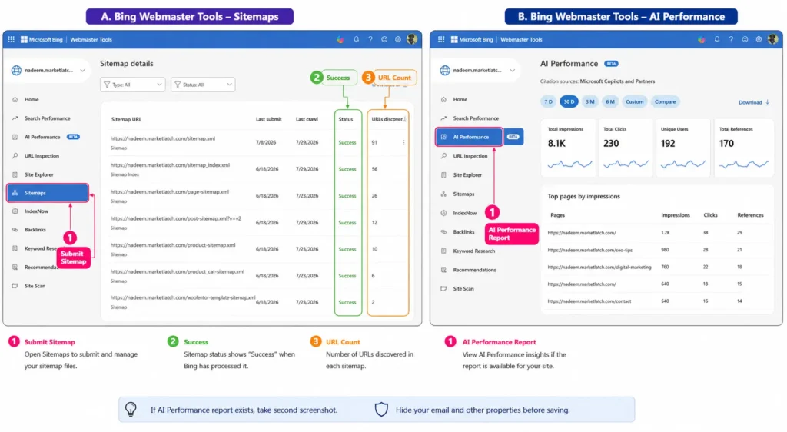
Task: Click feedback smiley icon in AI Performance window
Action: coord(745,39)
